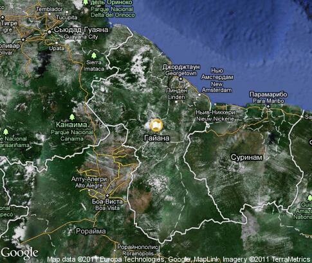The height and width of the screenshot is (263, 312).
Task: Click the Гайана country label
Action: pyautogui.click(x=157, y=138)
